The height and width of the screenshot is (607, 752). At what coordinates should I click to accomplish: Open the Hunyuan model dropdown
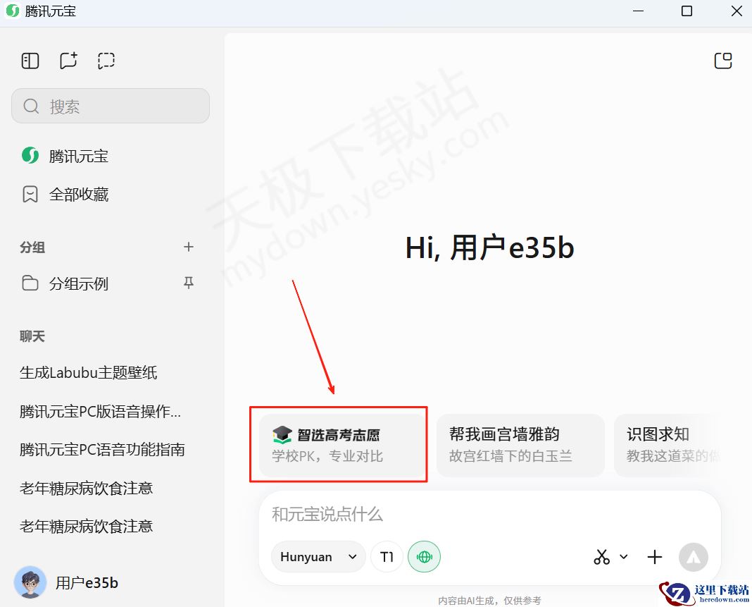[318, 556]
